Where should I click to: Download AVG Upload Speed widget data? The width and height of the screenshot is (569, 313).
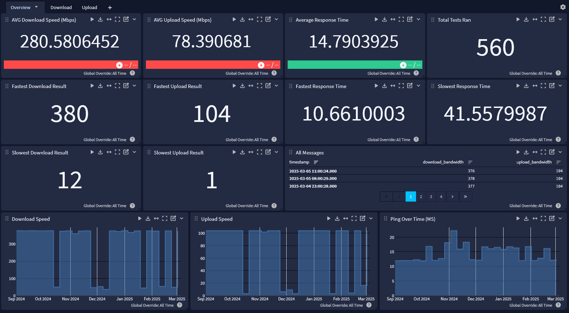(242, 20)
